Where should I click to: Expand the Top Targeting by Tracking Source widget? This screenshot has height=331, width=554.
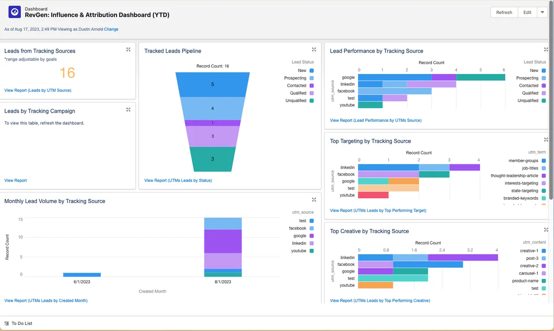[x=546, y=139]
